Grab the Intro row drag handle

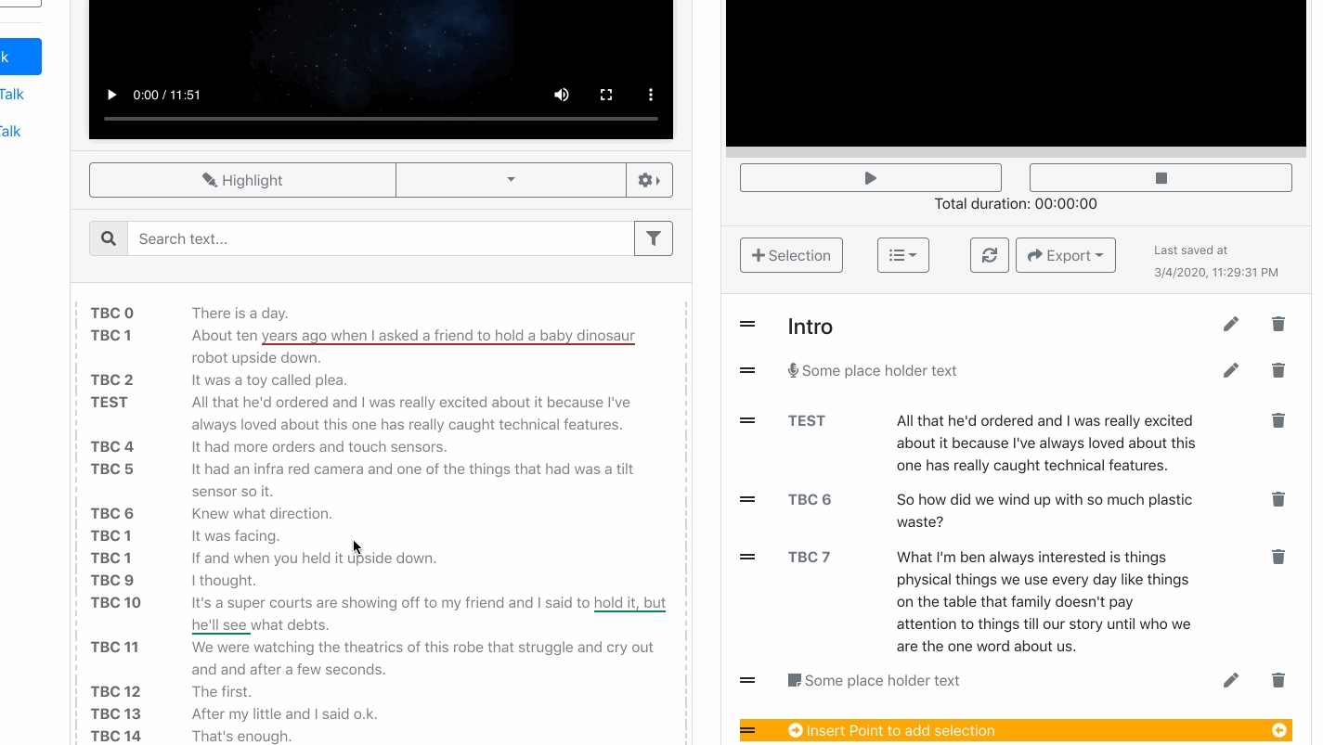coord(747,324)
